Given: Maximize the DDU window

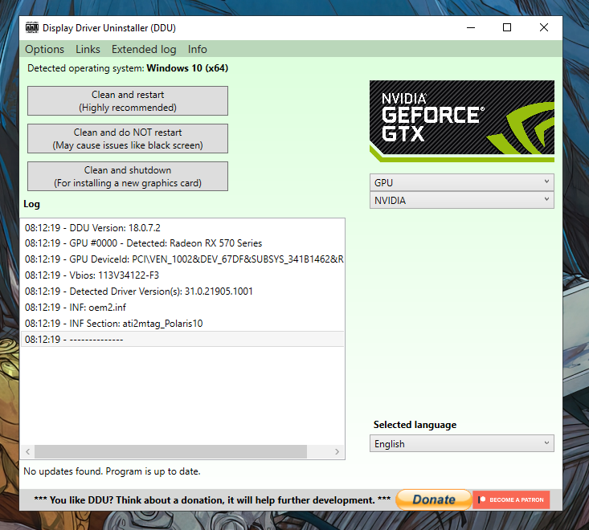Looking at the screenshot, I should coord(507,27).
